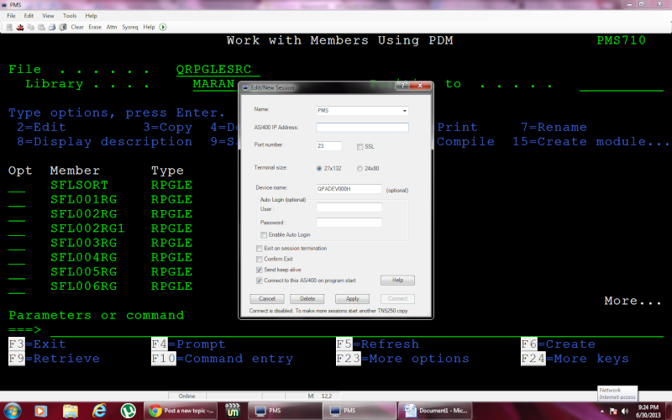Check the Confirm Exit option
The height and width of the screenshot is (420, 672).
point(260,260)
